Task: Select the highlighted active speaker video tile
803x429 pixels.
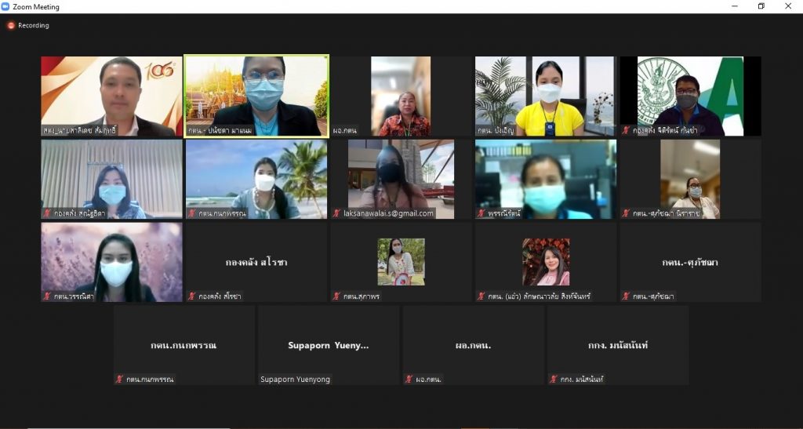Action: [x=256, y=95]
